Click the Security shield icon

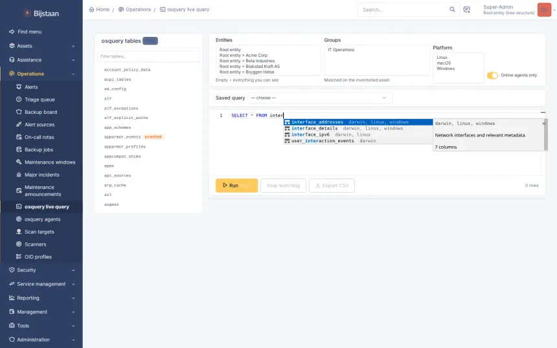(x=12, y=270)
